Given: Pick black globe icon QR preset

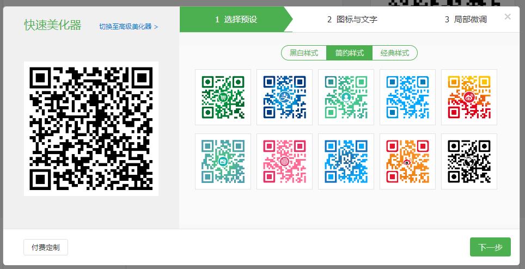Looking at the screenshot, I should click(469, 161).
